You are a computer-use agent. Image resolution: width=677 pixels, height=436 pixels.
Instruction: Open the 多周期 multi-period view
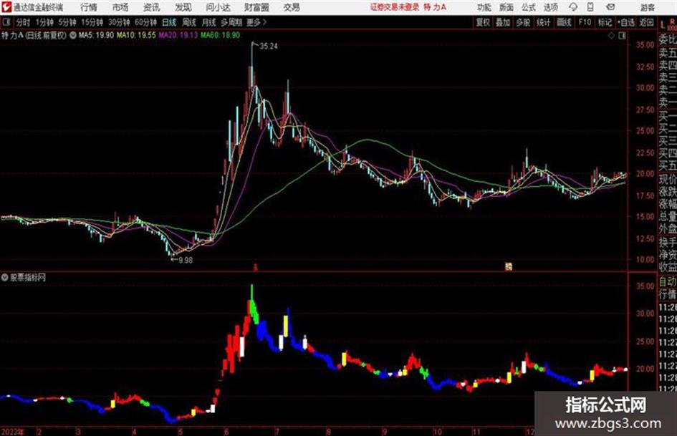[x=231, y=22]
